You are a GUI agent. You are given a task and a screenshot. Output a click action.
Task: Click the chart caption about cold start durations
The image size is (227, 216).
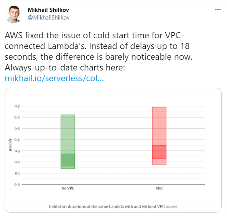(x=113, y=206)
